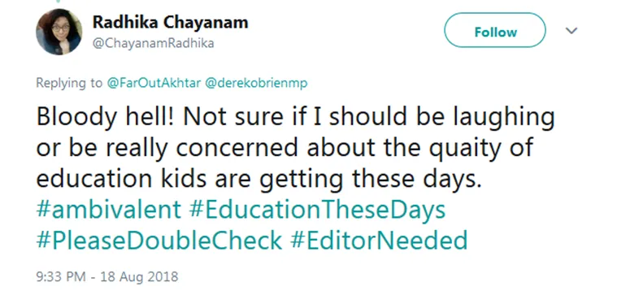The height and width of the screenshot is (295, 617).
Task: Click the 18 Aug 2018 date
Action: click(x=139, y=276)
